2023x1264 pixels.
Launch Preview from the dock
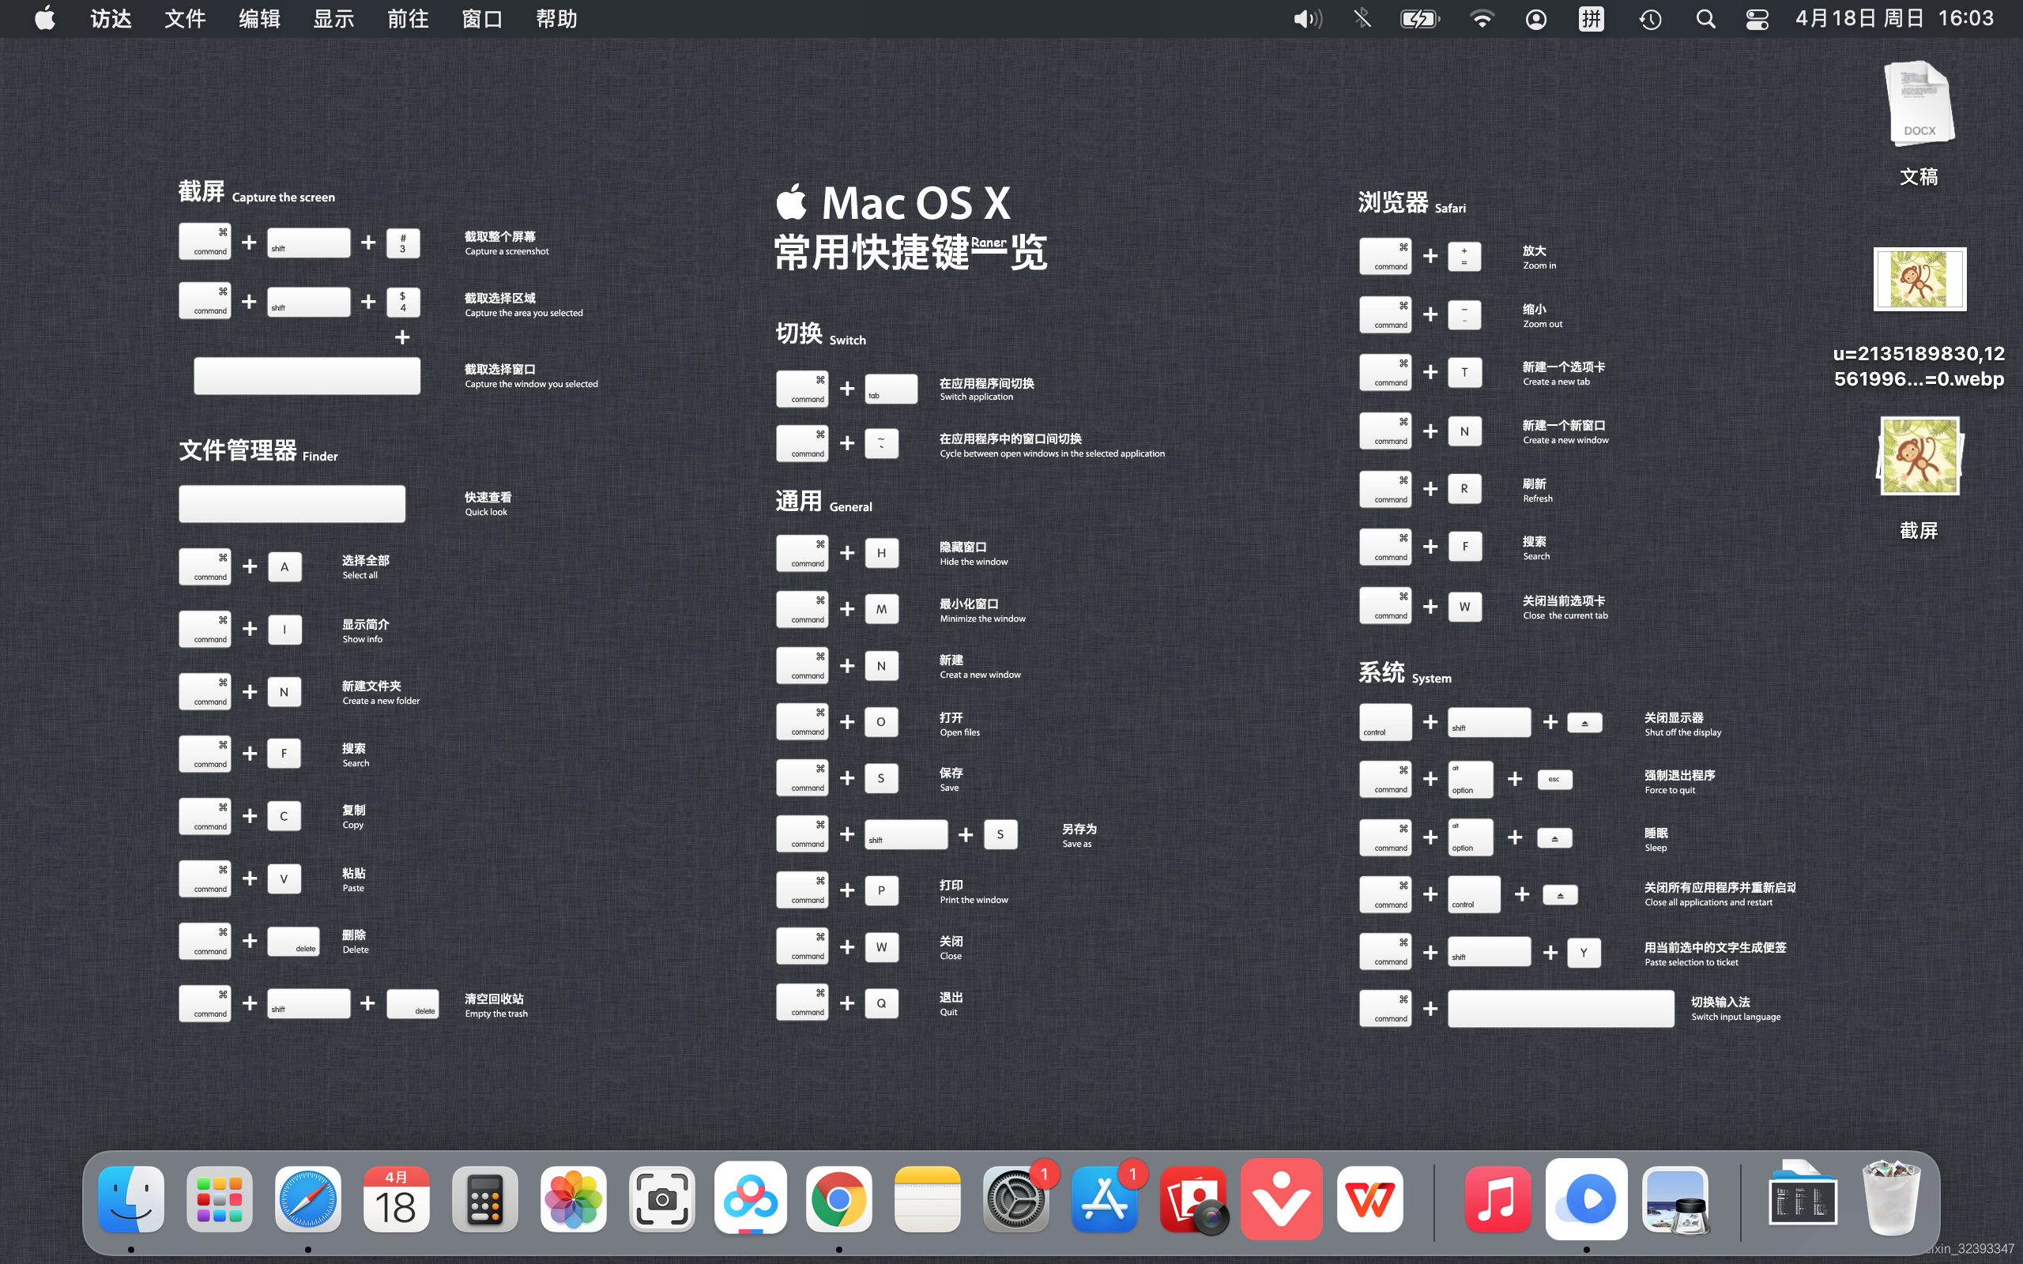[1675, 1200]
